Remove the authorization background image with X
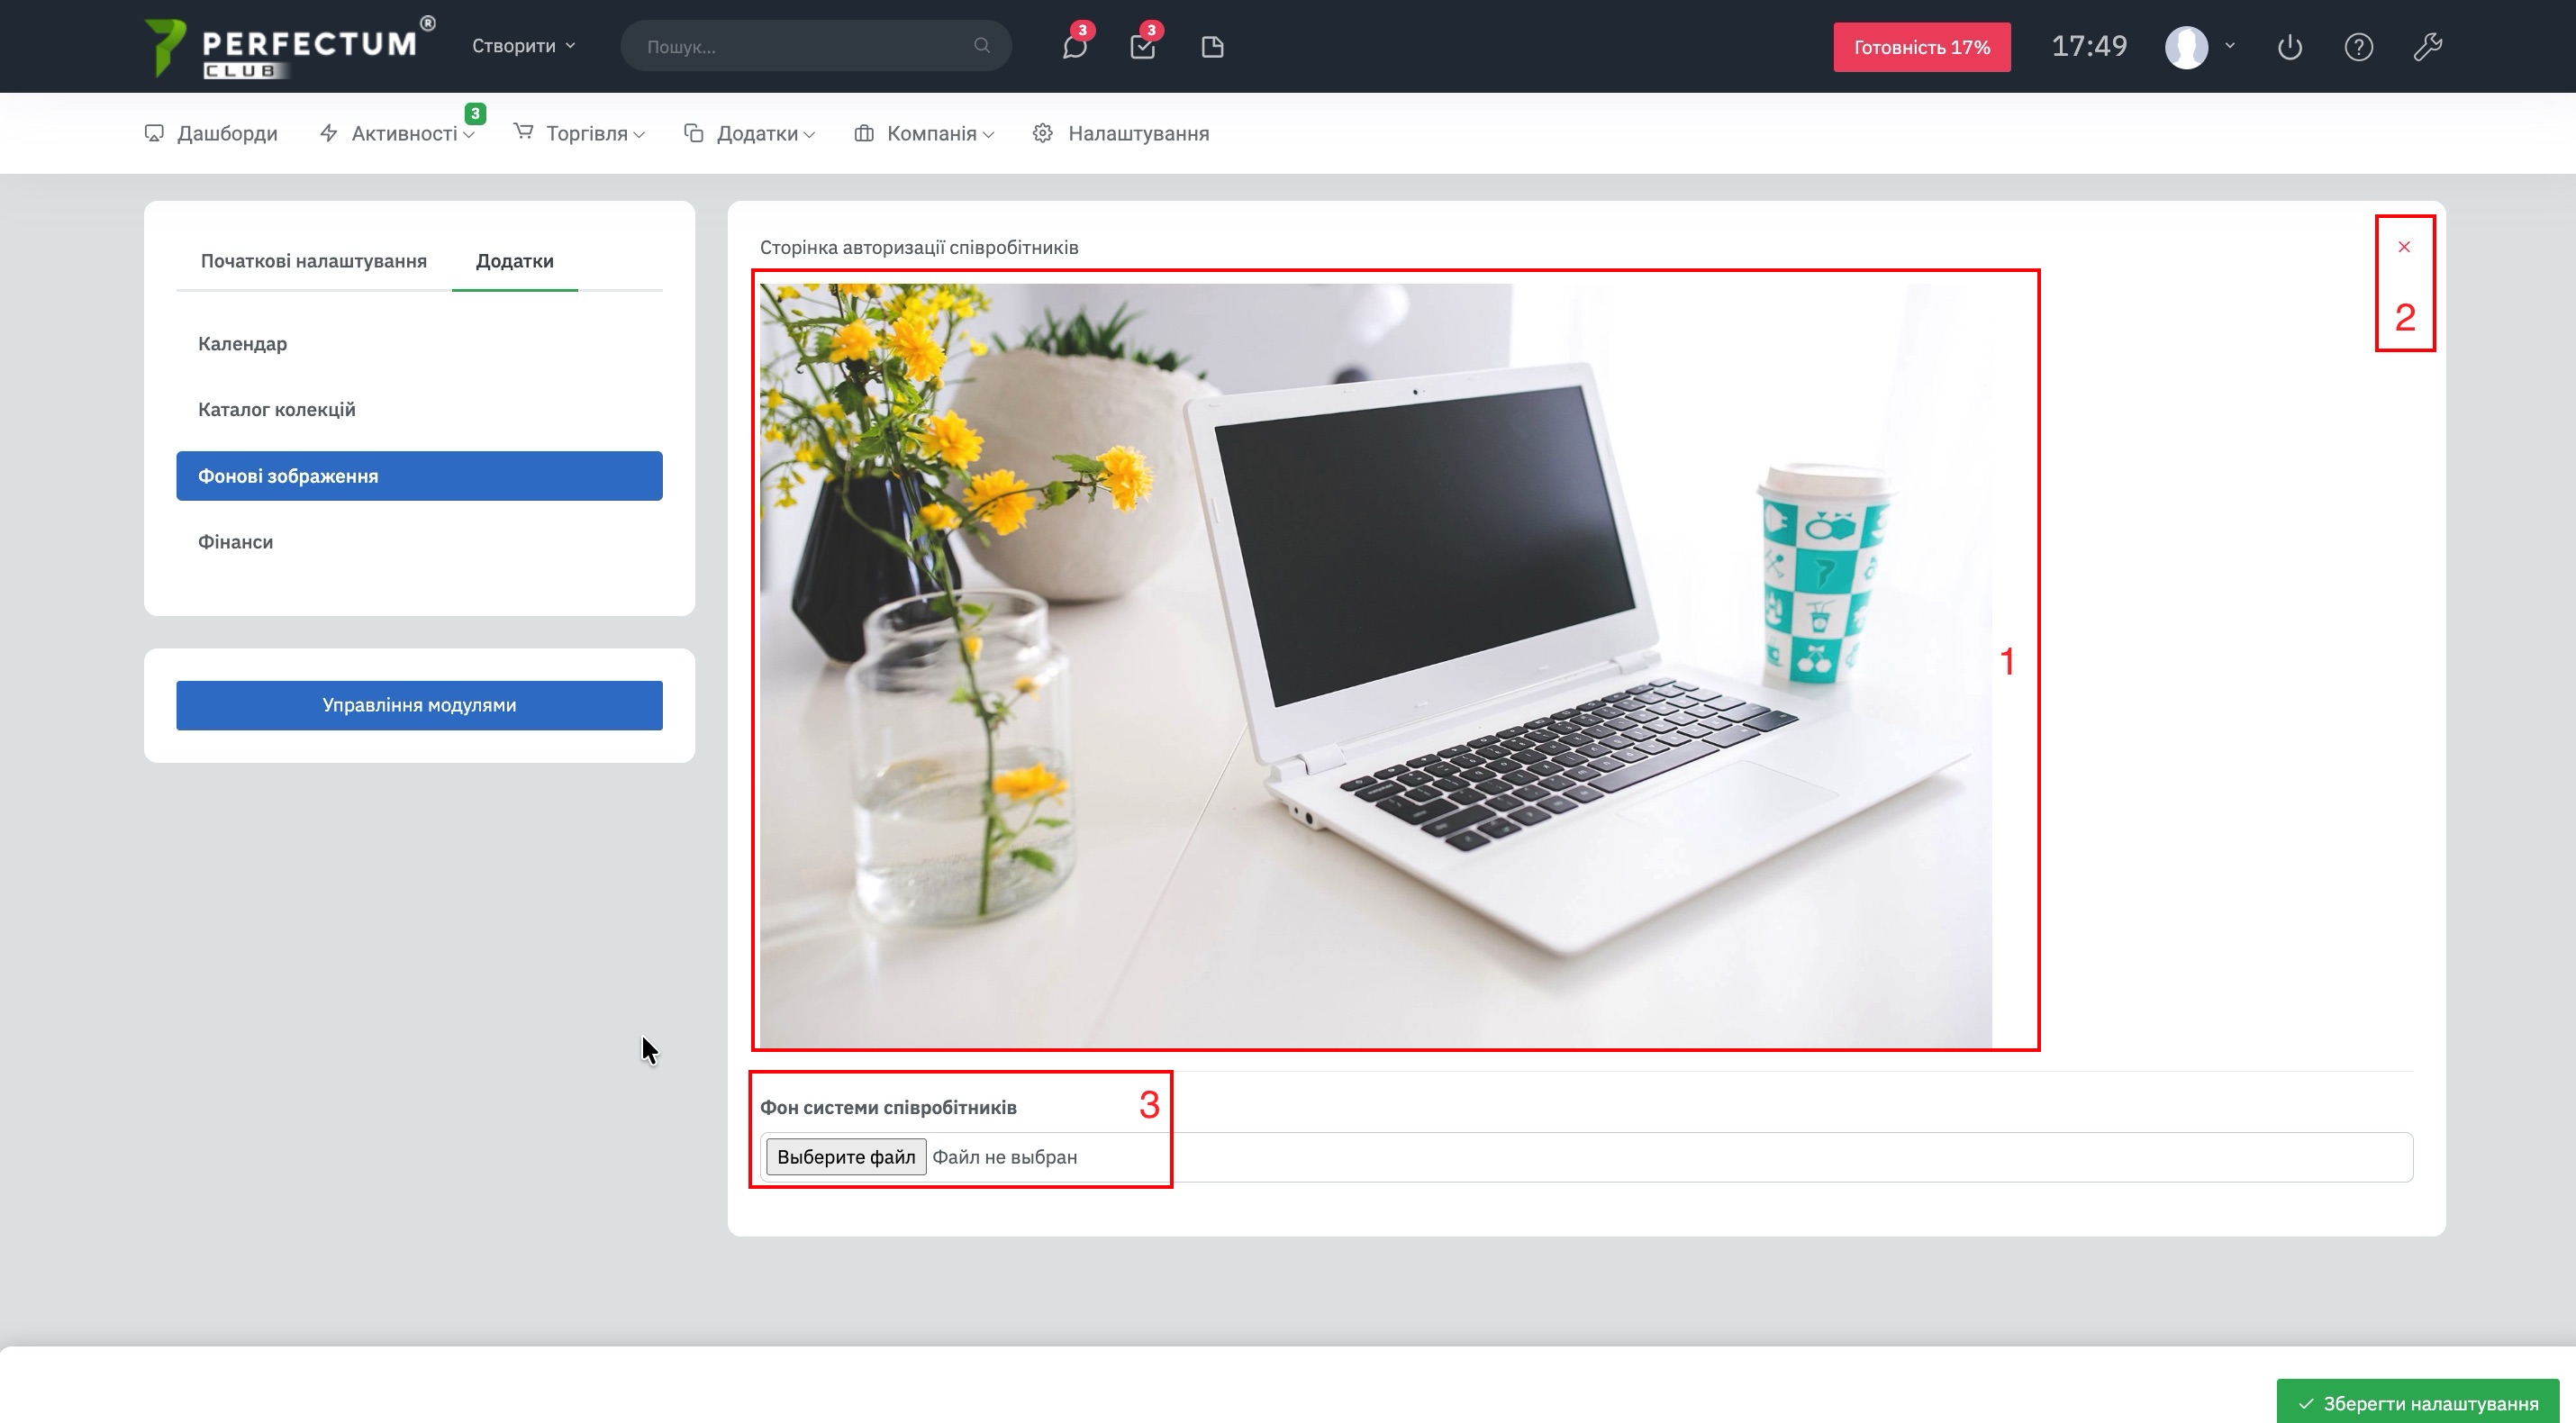Screen dimensions: 2576x1423 (2404, 247)
